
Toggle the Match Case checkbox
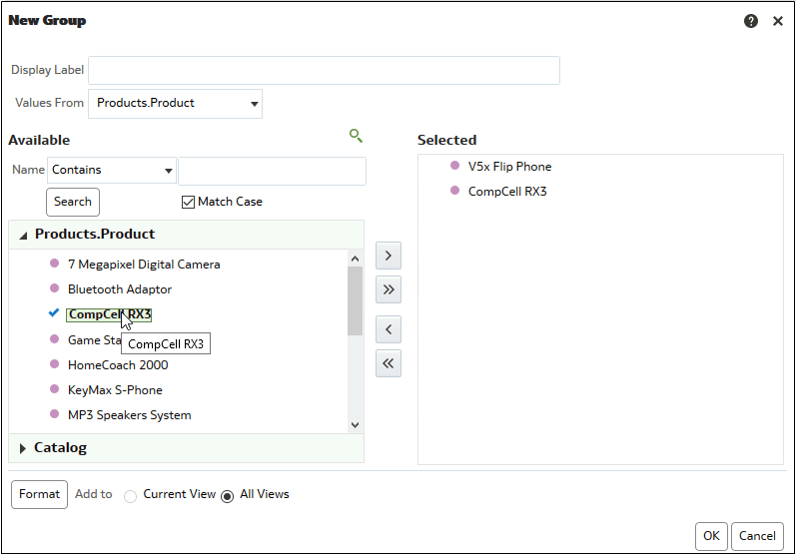pos(188,202)
